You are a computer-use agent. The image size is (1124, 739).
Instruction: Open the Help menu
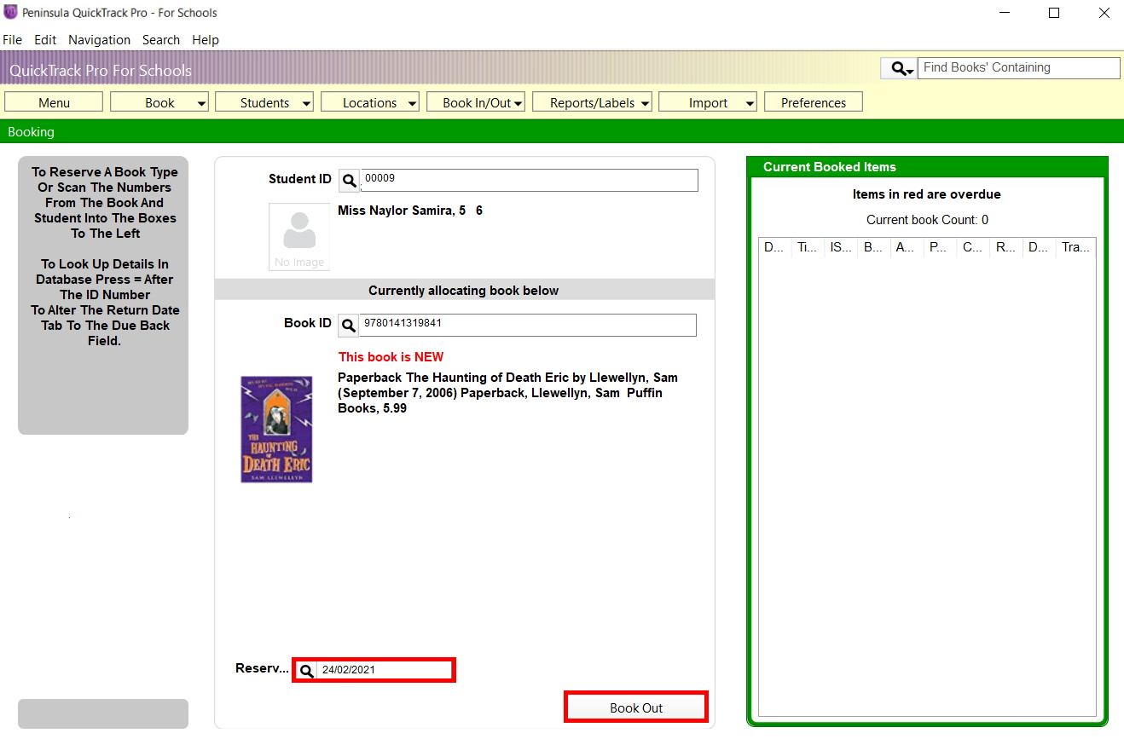click(x=206, y=40)
